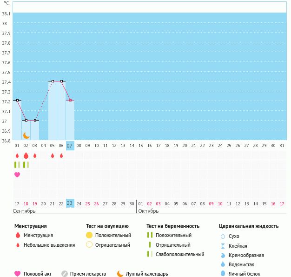Image resolution: width=291 pixels, height=277 pixels.
Task: Click the red data point on day 07
Action: tap(70, 100)
